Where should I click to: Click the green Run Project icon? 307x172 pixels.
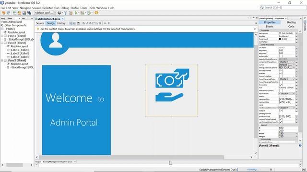76,13
